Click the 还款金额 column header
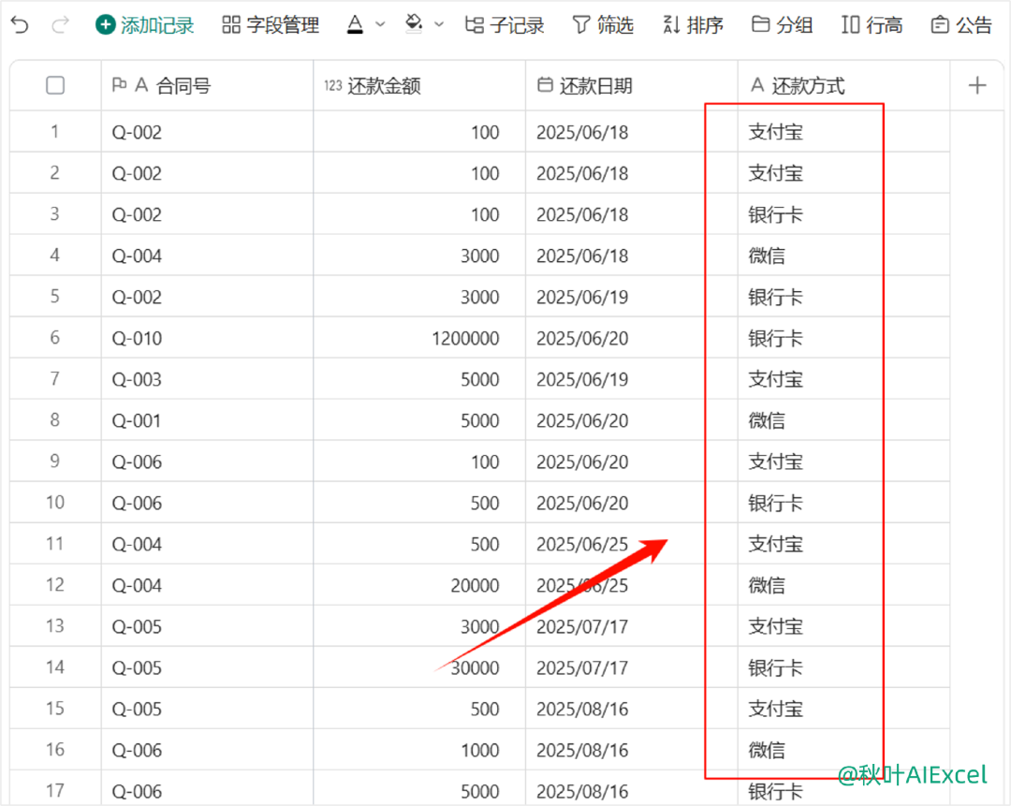1011x806 pixels. [x=419, y=85]
